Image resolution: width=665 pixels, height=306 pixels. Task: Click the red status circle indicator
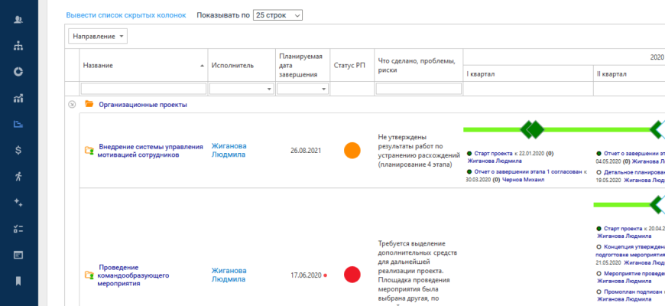(x=352, y=275)
